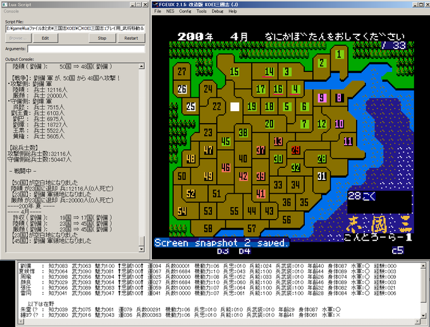Viewport: 430px width, 327px height.
Task: Click the 周瑜 stats row
Action: point(209,277)
